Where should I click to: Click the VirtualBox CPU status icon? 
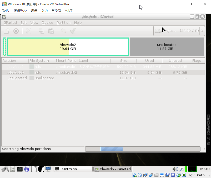click(x=173, y=175)
